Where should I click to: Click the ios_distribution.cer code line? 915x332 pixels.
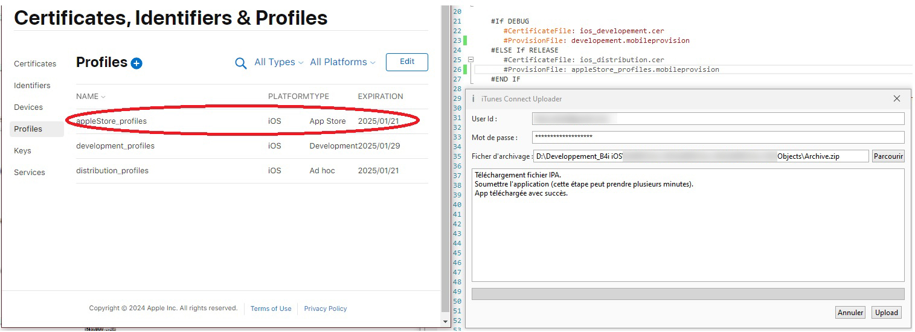[583, 60]
